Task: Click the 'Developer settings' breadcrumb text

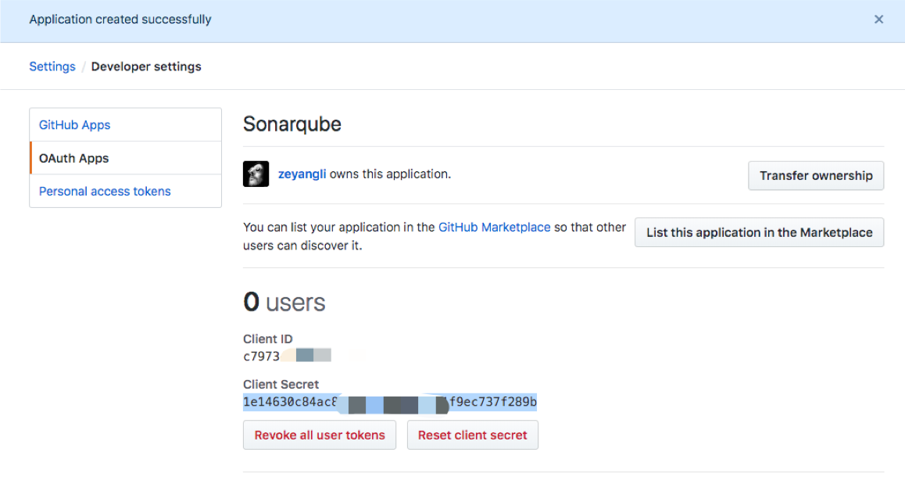Action: 146,66
